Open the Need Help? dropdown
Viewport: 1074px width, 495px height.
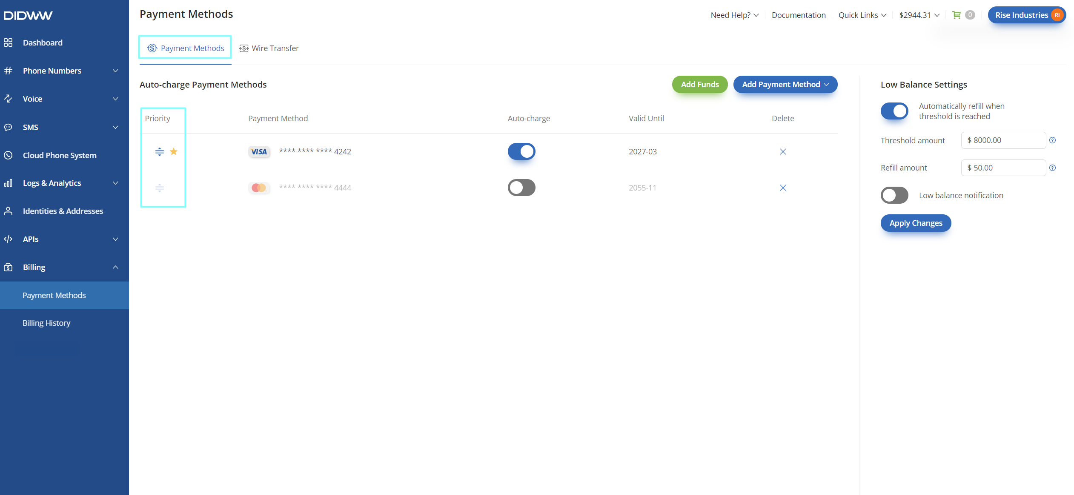[x=735, y=15]
